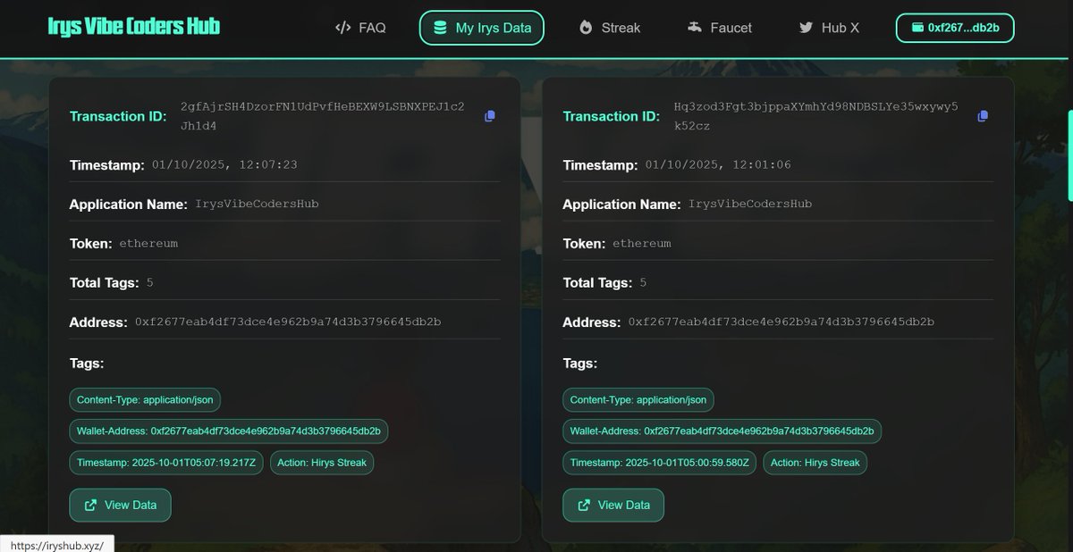Click the timestamp 01/10/2025, 12:01:06

(718, 165)
